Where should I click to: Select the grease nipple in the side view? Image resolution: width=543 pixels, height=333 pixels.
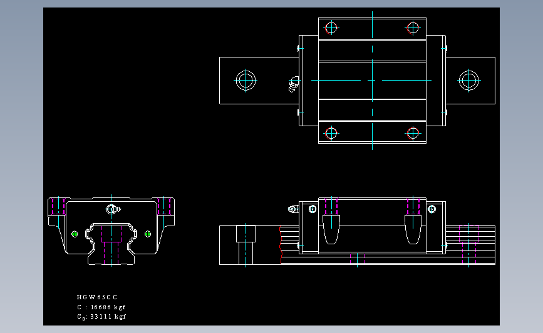point(293,209)
